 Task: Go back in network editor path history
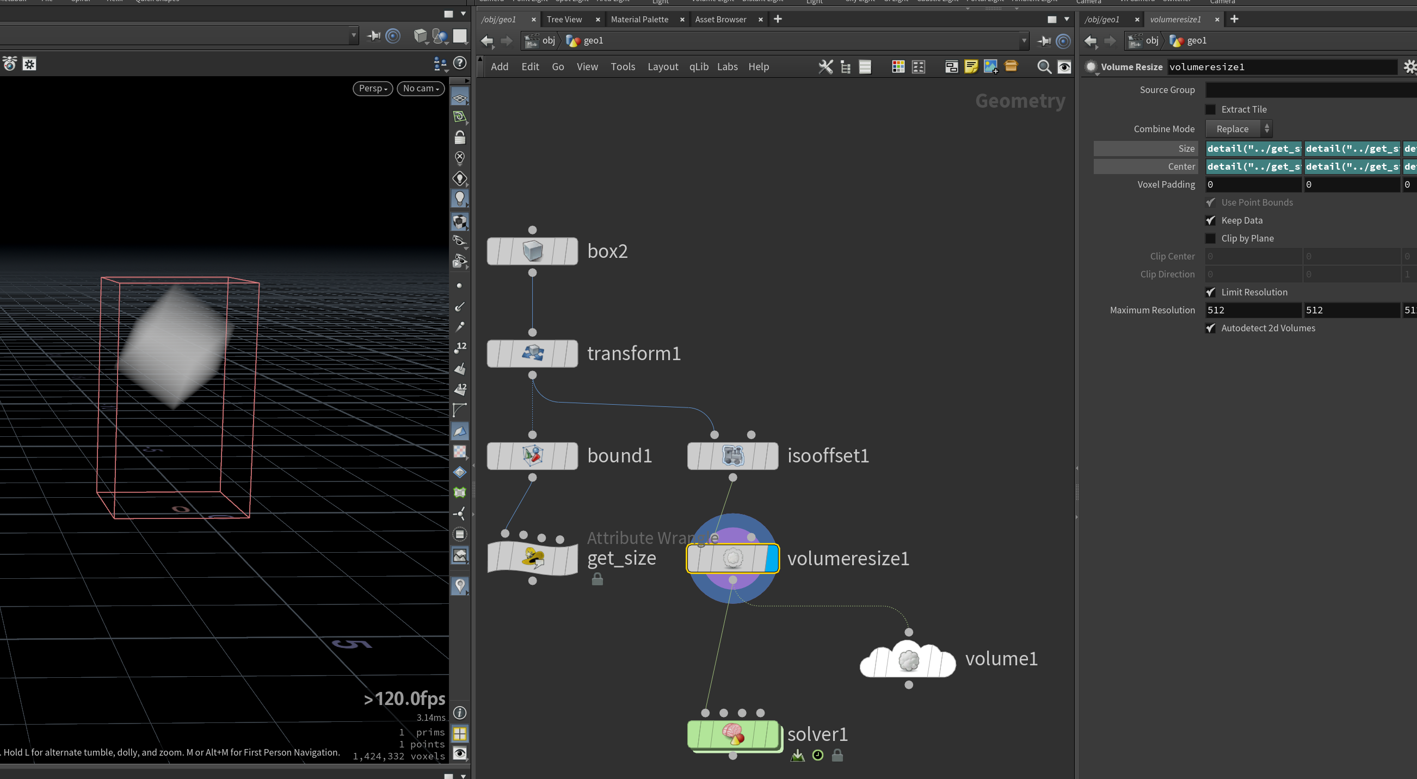pos(487,41)
